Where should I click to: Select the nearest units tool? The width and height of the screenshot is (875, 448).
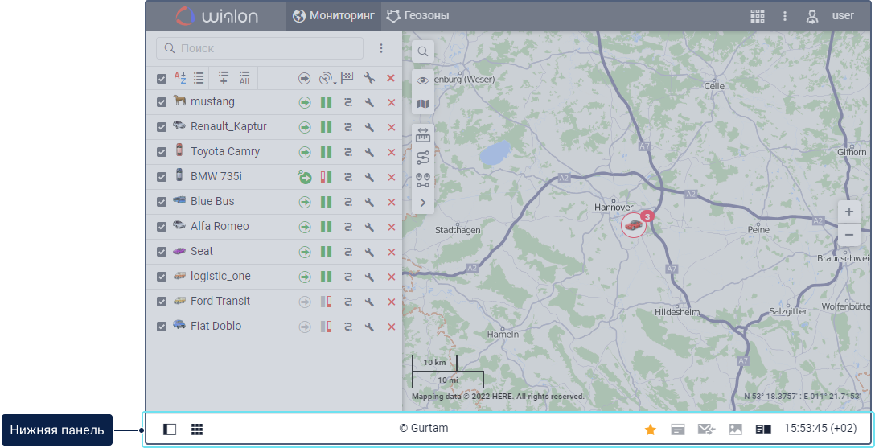pos(423,180)
